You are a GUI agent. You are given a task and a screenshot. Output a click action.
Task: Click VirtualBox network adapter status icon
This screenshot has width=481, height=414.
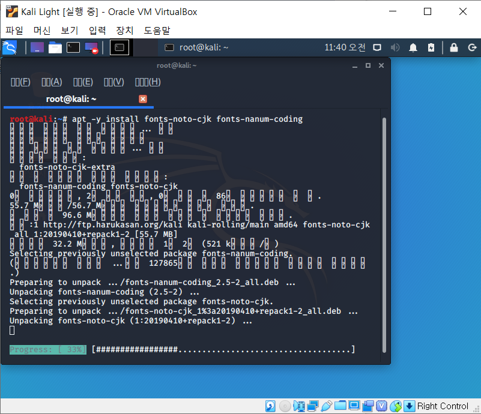pyautogui.click(x=313, y=406)
